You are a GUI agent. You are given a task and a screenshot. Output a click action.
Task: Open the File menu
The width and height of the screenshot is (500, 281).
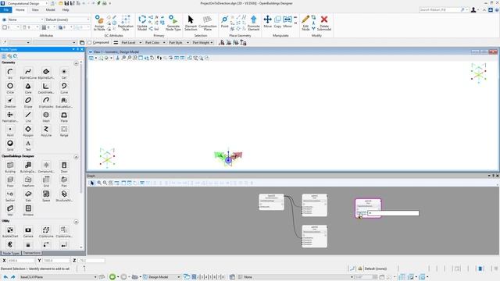(6, 10)
